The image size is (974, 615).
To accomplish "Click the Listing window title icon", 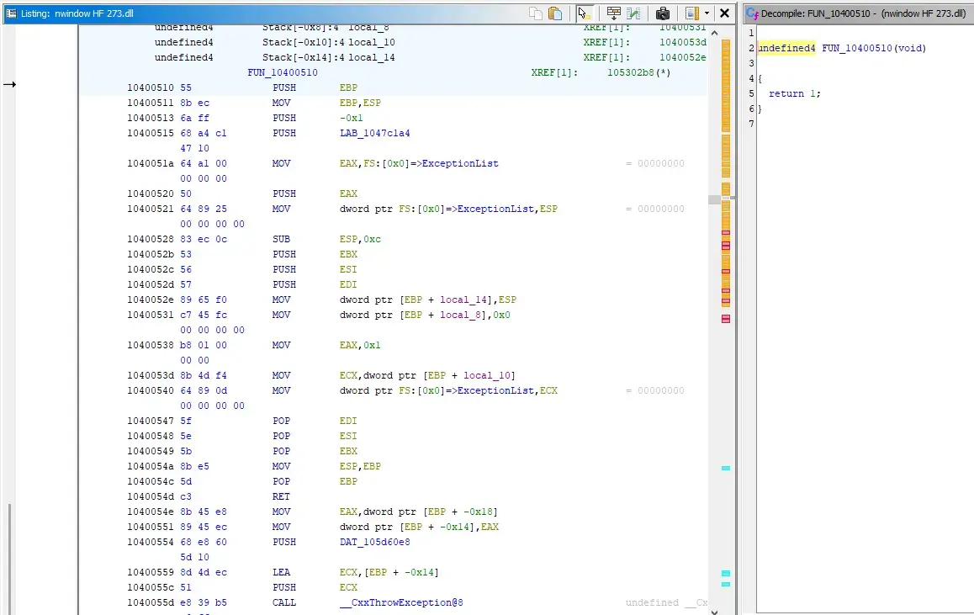I will pos(11,13).
